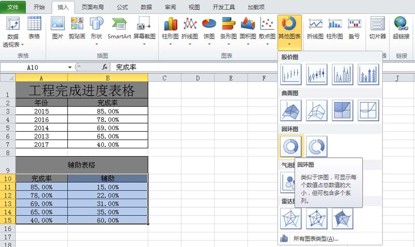Switch to the 开始 Home tab

(x=39, y=7)
